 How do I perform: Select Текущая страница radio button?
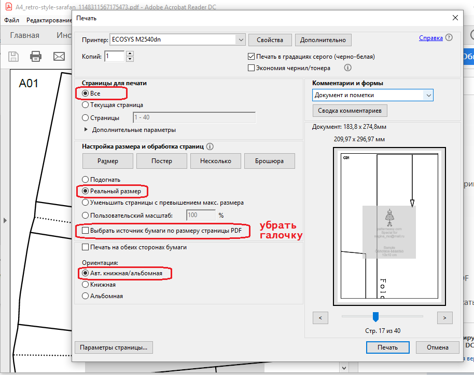85,105
